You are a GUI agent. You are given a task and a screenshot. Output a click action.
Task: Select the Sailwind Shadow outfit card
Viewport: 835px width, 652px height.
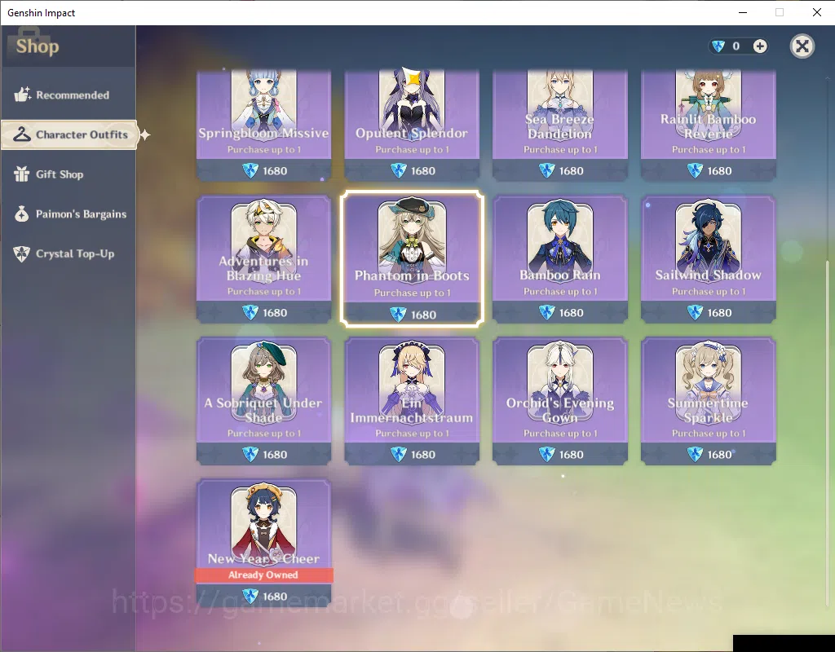point(709,258)
